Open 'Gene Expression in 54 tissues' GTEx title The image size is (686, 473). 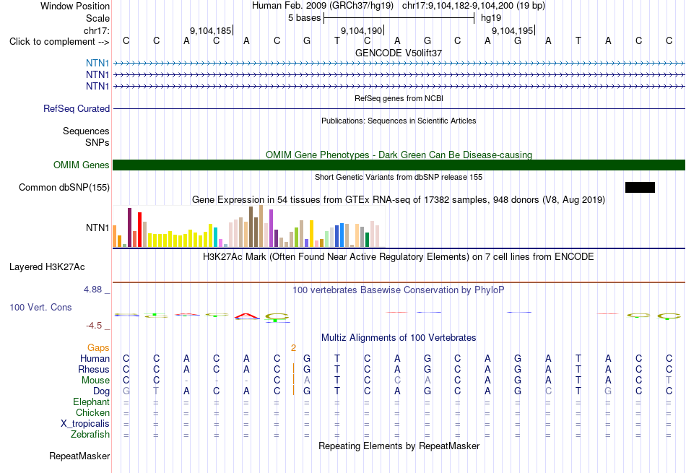[x=399, y=200]
